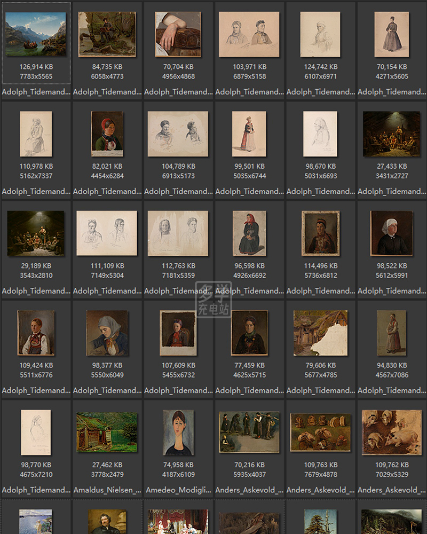Screen dimensions: 427x534
Task: Select the boy in red vest portrait
Action: coord(36,333)
